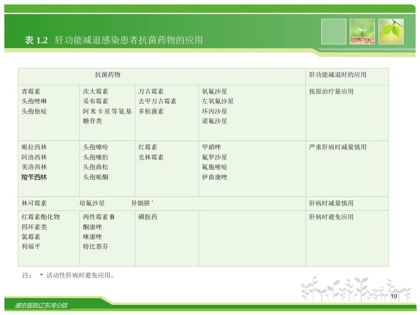Viewport: 420px width, 315px height.
Task: Click the slide title 表 1.2 肝功能减退感染患者抗菌药物的应用
Action: coord(114,40)
